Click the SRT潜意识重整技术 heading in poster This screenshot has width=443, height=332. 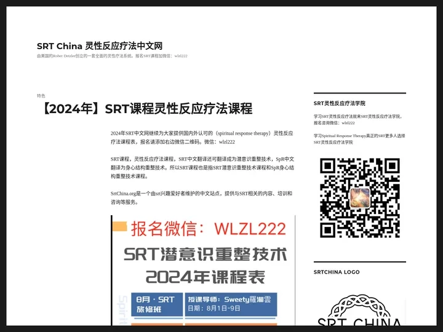click(206, 254)
